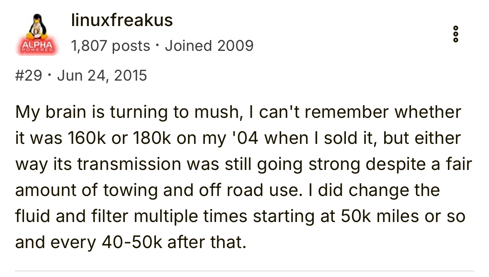The image size is (489, 277).
Task: View the user's 1,807 posts
Action: 110,46
